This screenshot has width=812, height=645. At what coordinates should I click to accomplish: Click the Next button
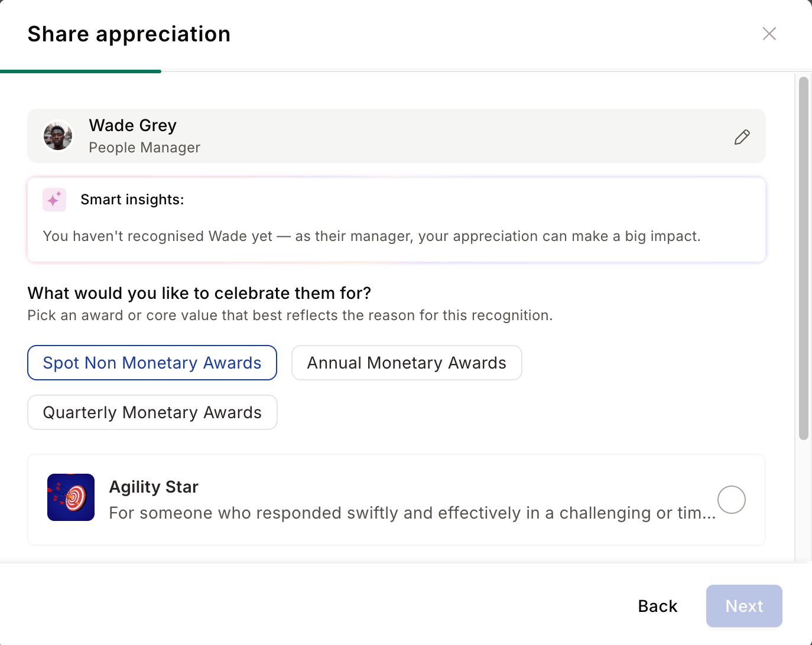click(744, 606)
